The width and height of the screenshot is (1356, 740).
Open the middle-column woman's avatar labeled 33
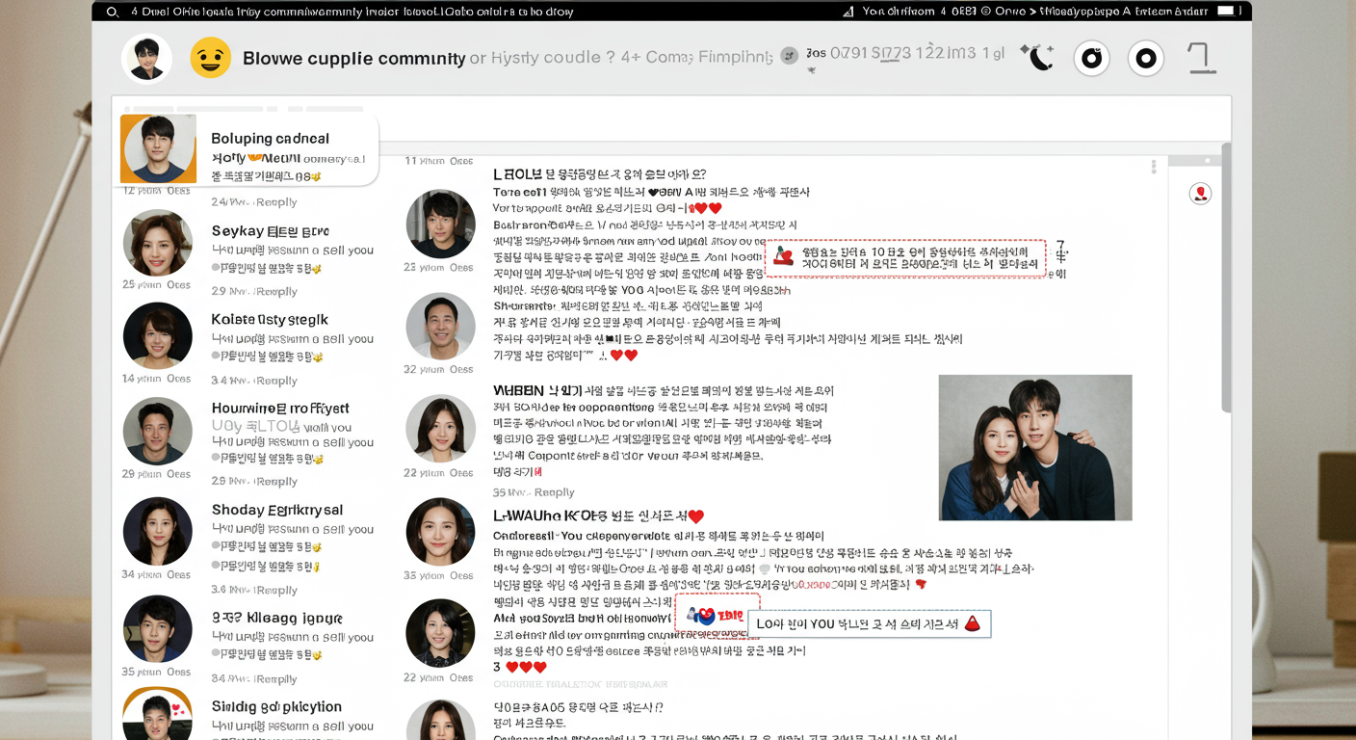coord(440,532)
